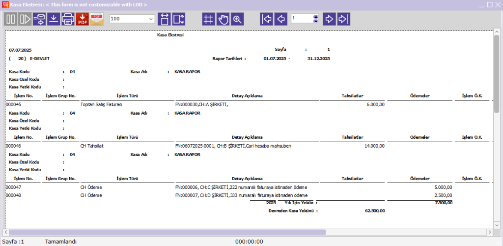Viewport: 503px width, 246px height.
Task: Click transaction number 000048
Action: (13, 195)
